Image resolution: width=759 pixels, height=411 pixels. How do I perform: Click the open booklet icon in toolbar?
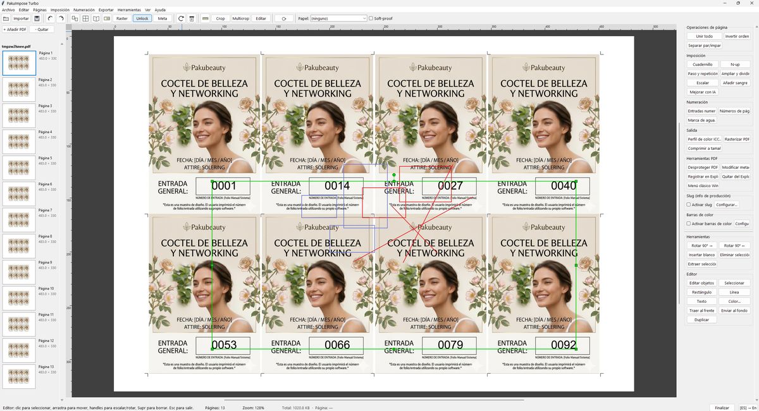click(96, 18)
